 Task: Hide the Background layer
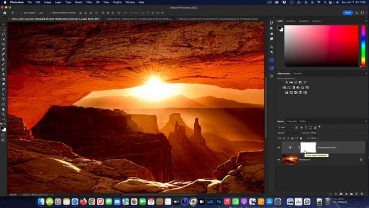point(278,159)
